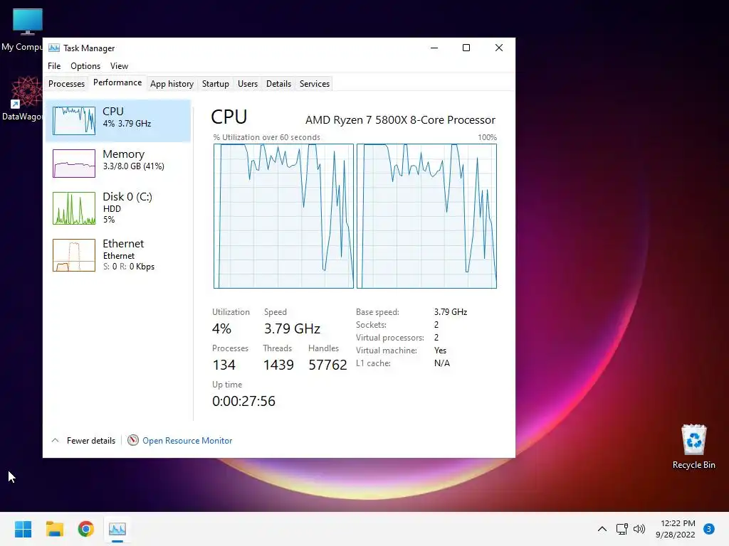Select the Memory sidebar item
The image size is (729, 546).
[118, 163]
